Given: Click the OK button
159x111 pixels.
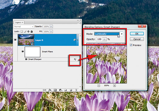Looking at the screenshot, I should pyautogui.click(x=137, y=34).
